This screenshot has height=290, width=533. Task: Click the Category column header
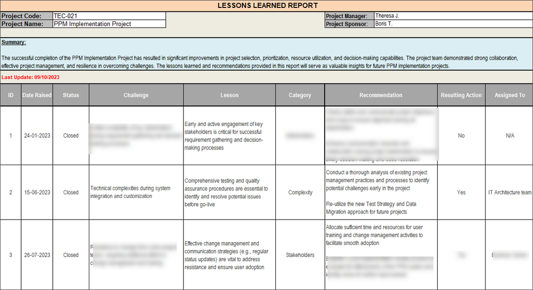tap(300, 95)
